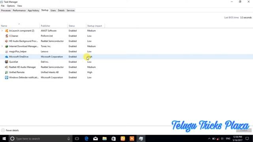Launch Microsoft Edge from taskbar
This screenshot has width=253, height=142.
coord(87,138)
